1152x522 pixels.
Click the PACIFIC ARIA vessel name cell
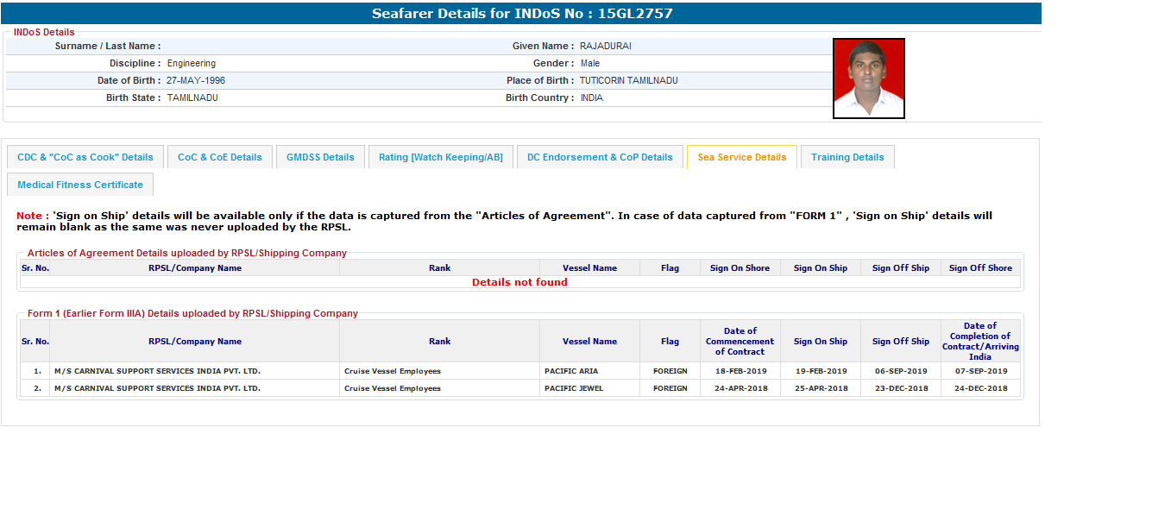pos(570,371)
